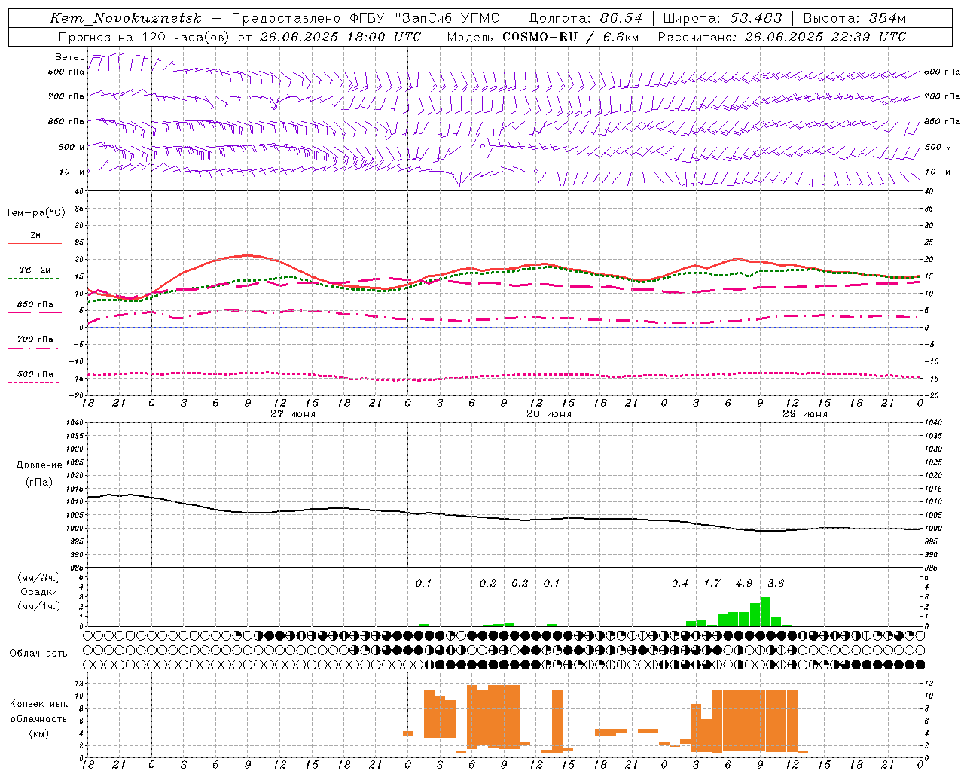964x771 pixels.
Task: Click the calm-wind circle in the 500 м row
Action: click(483, 145)
